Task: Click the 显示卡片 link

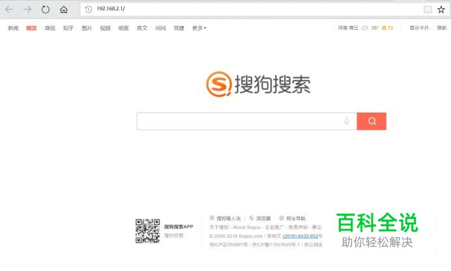Action: (419, 28)
